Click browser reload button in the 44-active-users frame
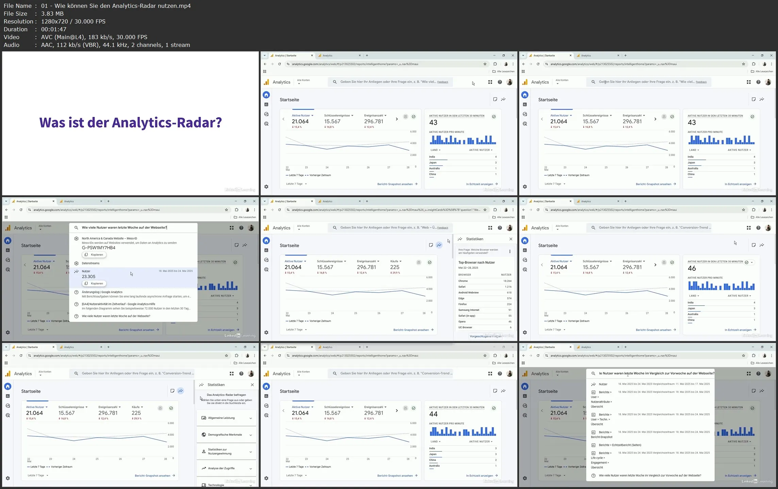Screen dimensions: 778x489 (279, 356)
